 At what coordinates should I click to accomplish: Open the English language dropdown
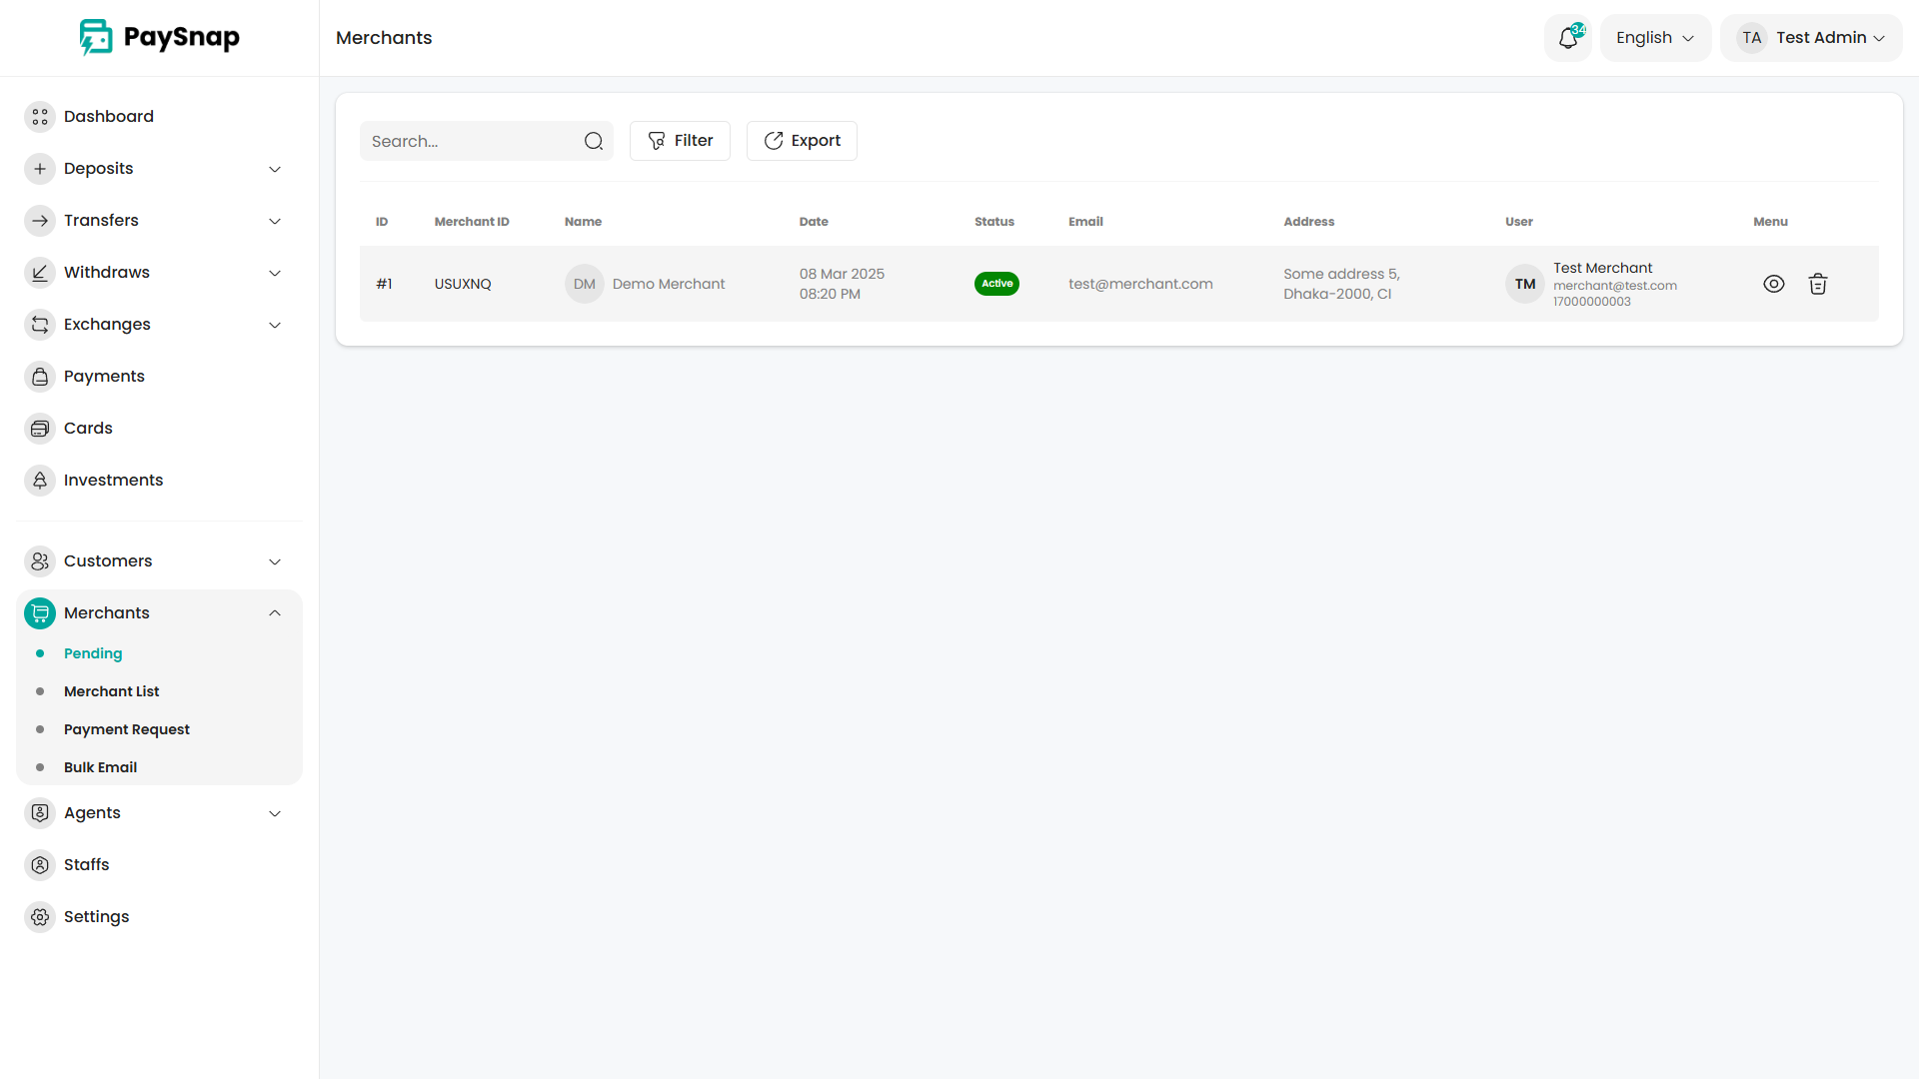pyautogui.click(x=1655, y=38)
